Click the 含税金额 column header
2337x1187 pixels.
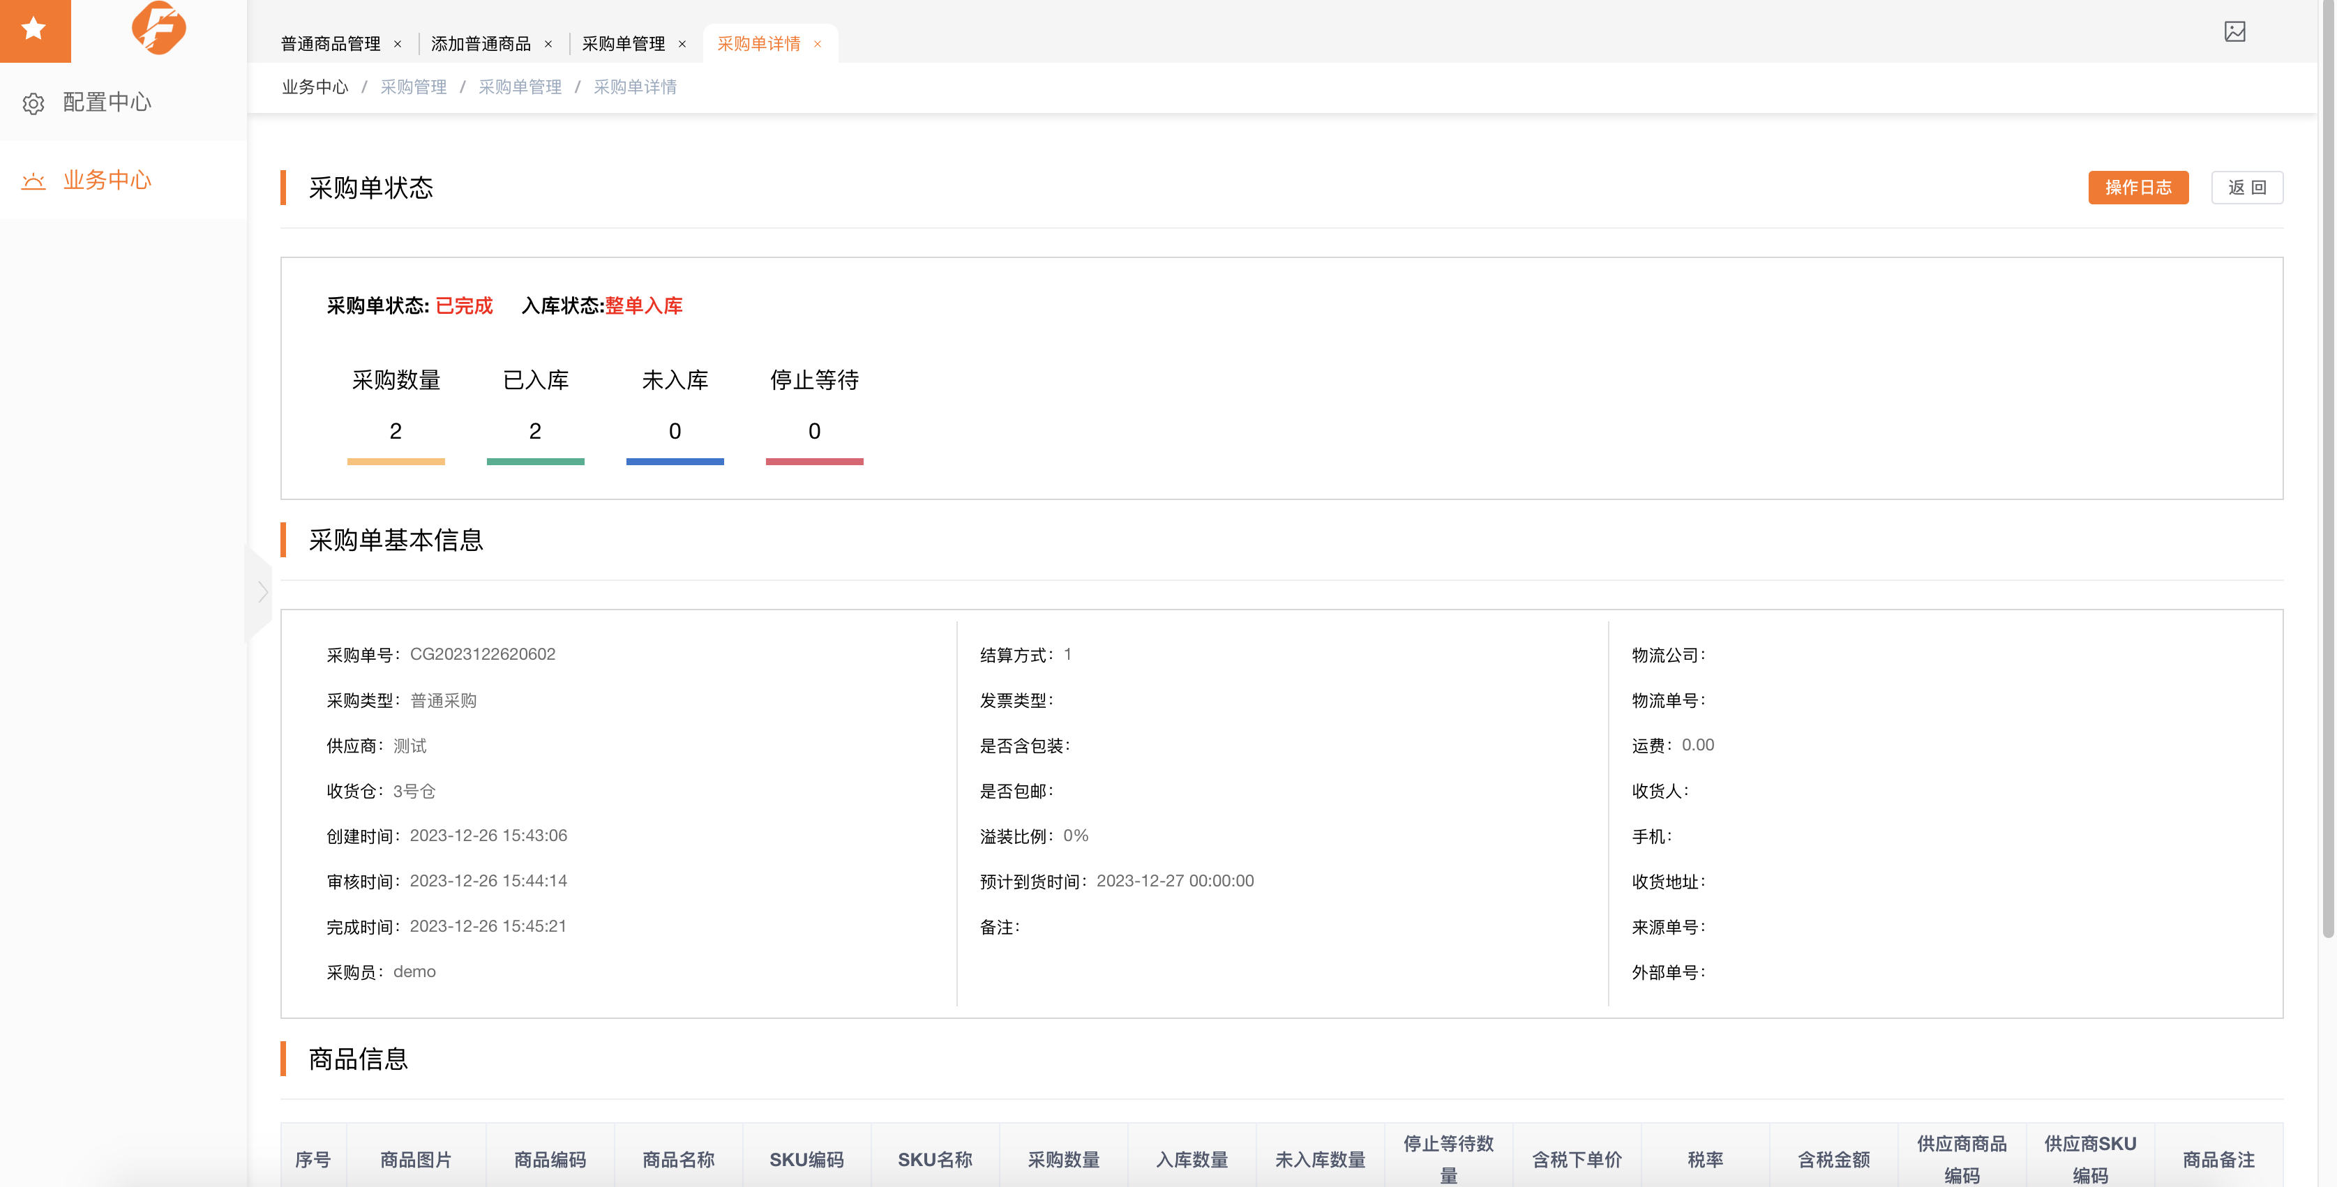tap(1833, 1160)
